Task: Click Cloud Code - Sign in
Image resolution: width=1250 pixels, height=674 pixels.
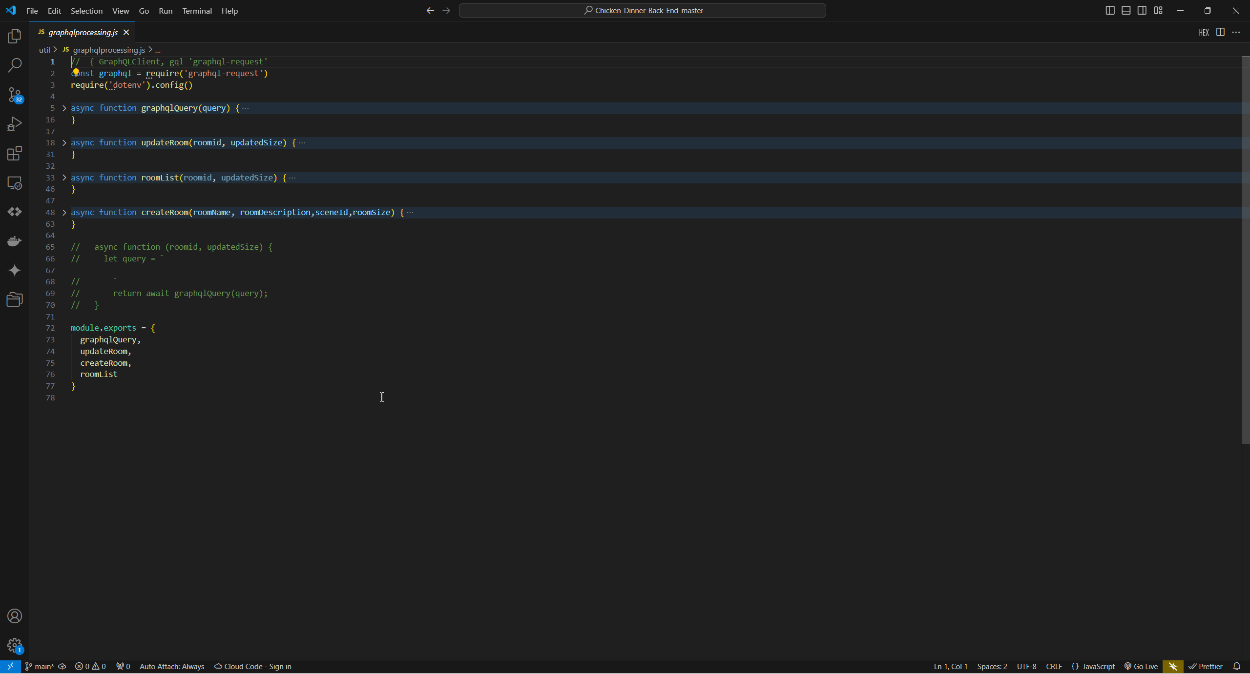Action: pos(253,667)
